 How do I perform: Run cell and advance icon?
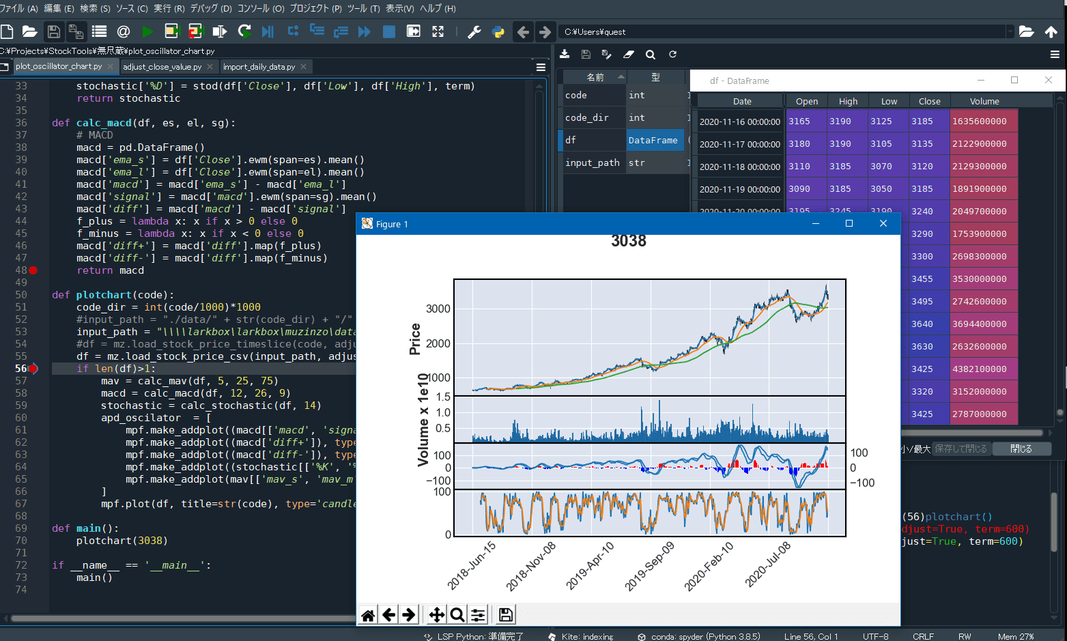click(195, 31)
